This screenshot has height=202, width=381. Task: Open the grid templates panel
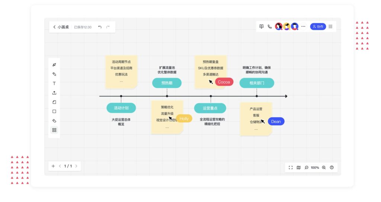click(54, 130)
